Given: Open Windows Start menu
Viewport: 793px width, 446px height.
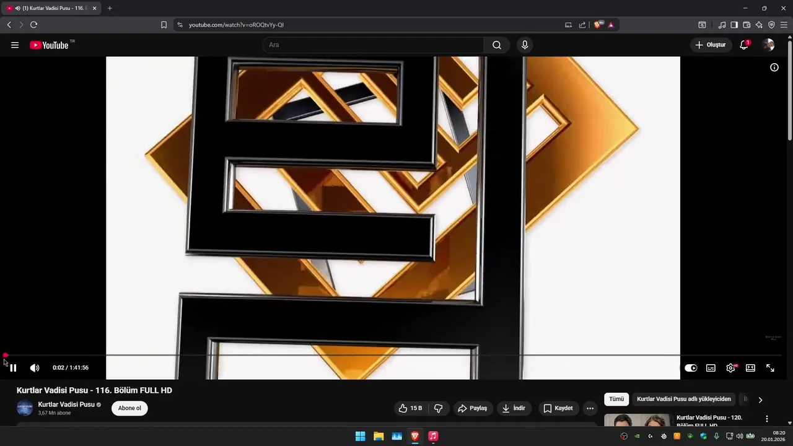Looking at the screenshot, I should [360, 436].
